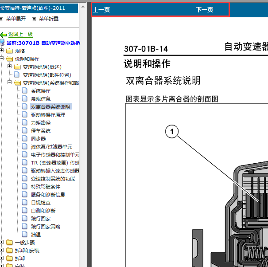Open the 驱动桥输入速度传感器 page

[x=55, y=171]
